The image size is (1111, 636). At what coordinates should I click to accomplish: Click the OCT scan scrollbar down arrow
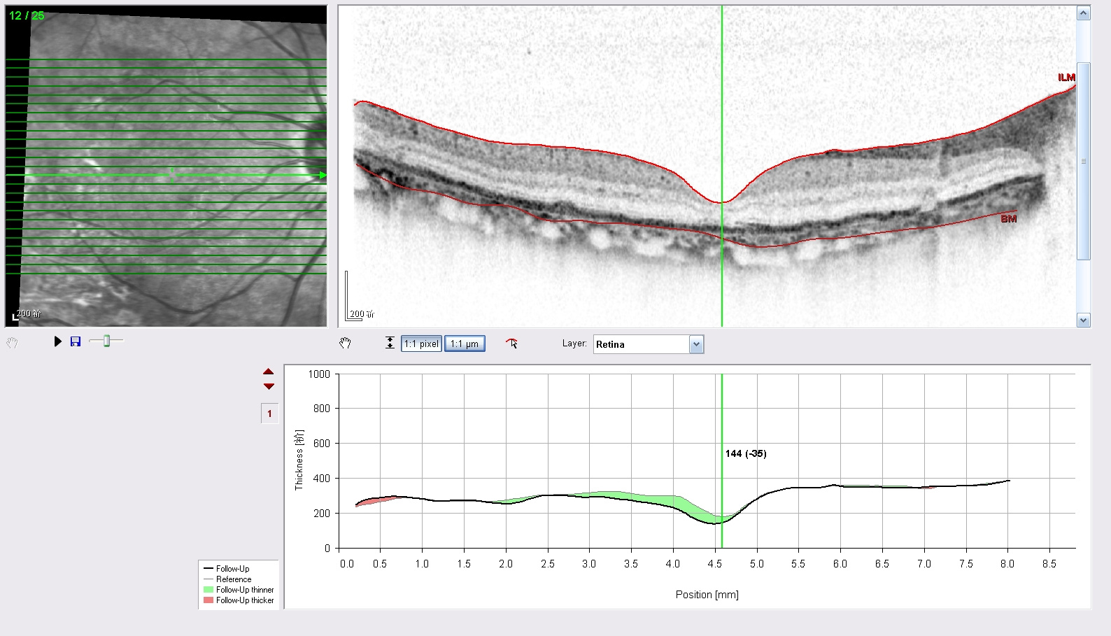tap(1084, 320)
